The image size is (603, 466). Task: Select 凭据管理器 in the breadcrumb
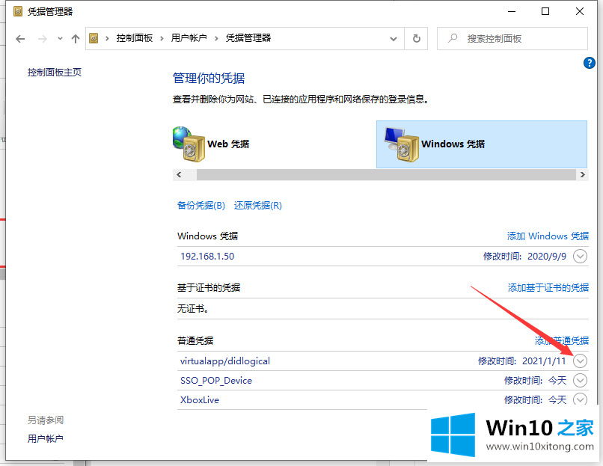[x=248, y=38]
